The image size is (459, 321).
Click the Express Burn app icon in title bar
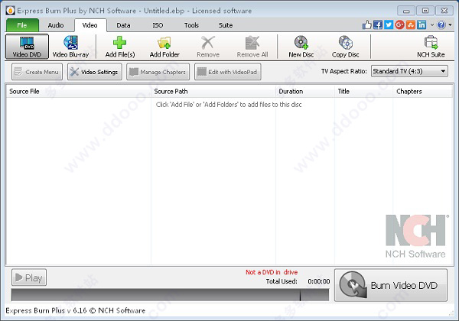[x=10, y=11]
